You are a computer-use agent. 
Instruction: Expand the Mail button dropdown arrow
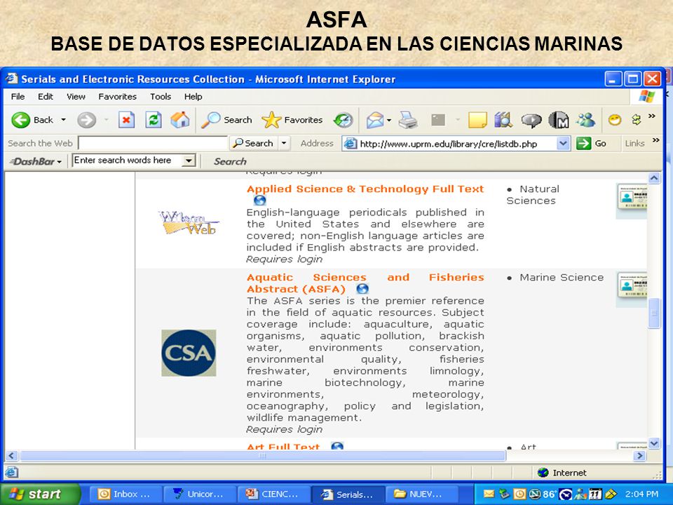coord(389,120)
